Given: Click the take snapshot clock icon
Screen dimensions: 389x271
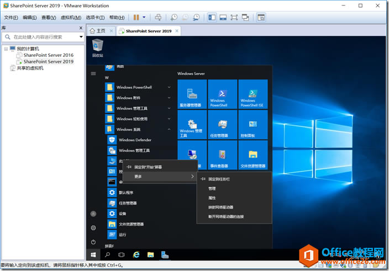Looking at the screenshot, I should coord(174,17).
